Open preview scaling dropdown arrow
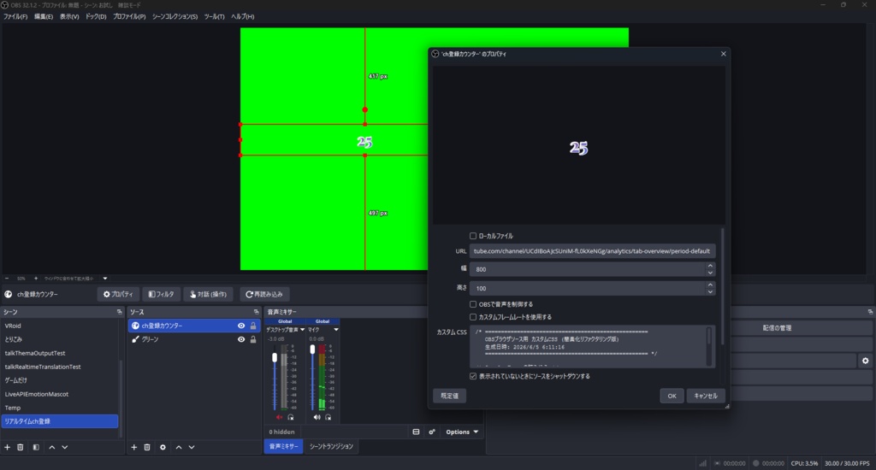Image resolution: width=876 pixels, height=470 pixels. point(105,278)
